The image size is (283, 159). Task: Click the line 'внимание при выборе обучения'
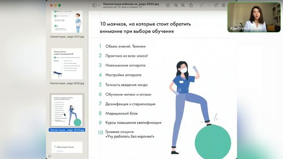(137, 31)
